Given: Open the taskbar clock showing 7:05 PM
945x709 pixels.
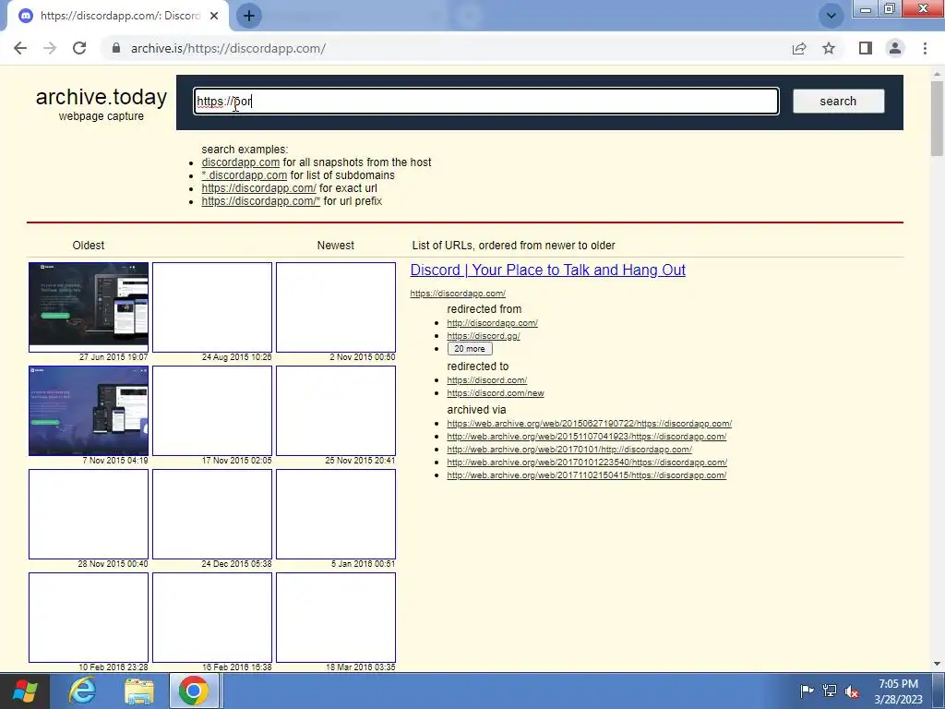Looking at the screenshot, I should pos(898,691).
